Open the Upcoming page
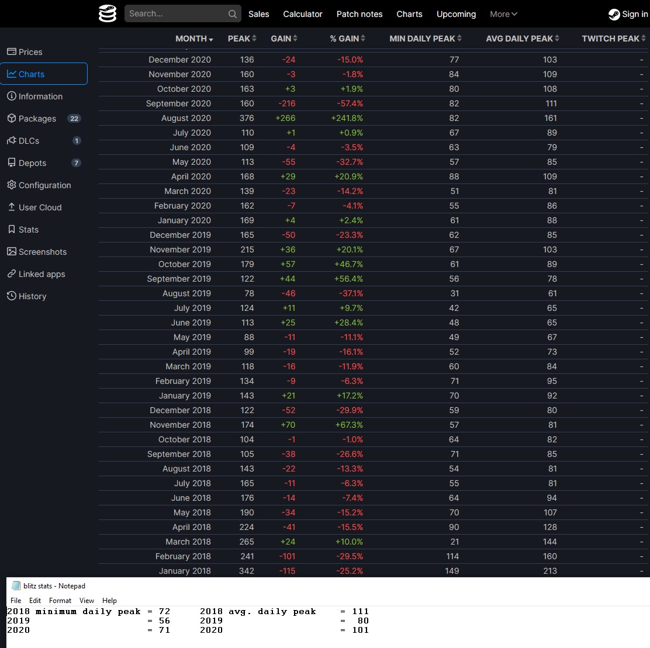 456,14
